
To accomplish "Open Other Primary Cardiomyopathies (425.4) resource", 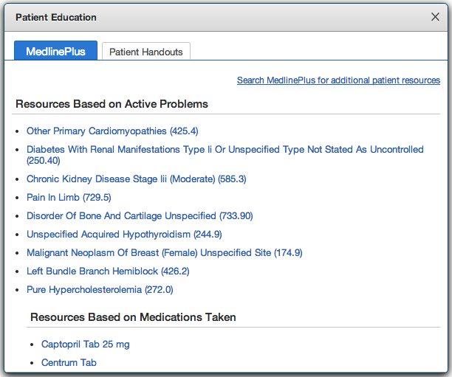I will tap(112, 131).
